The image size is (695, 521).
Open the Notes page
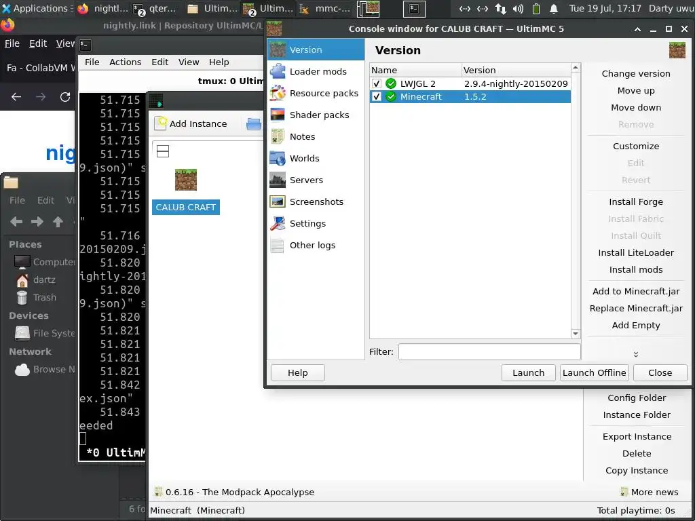(316, 136)
